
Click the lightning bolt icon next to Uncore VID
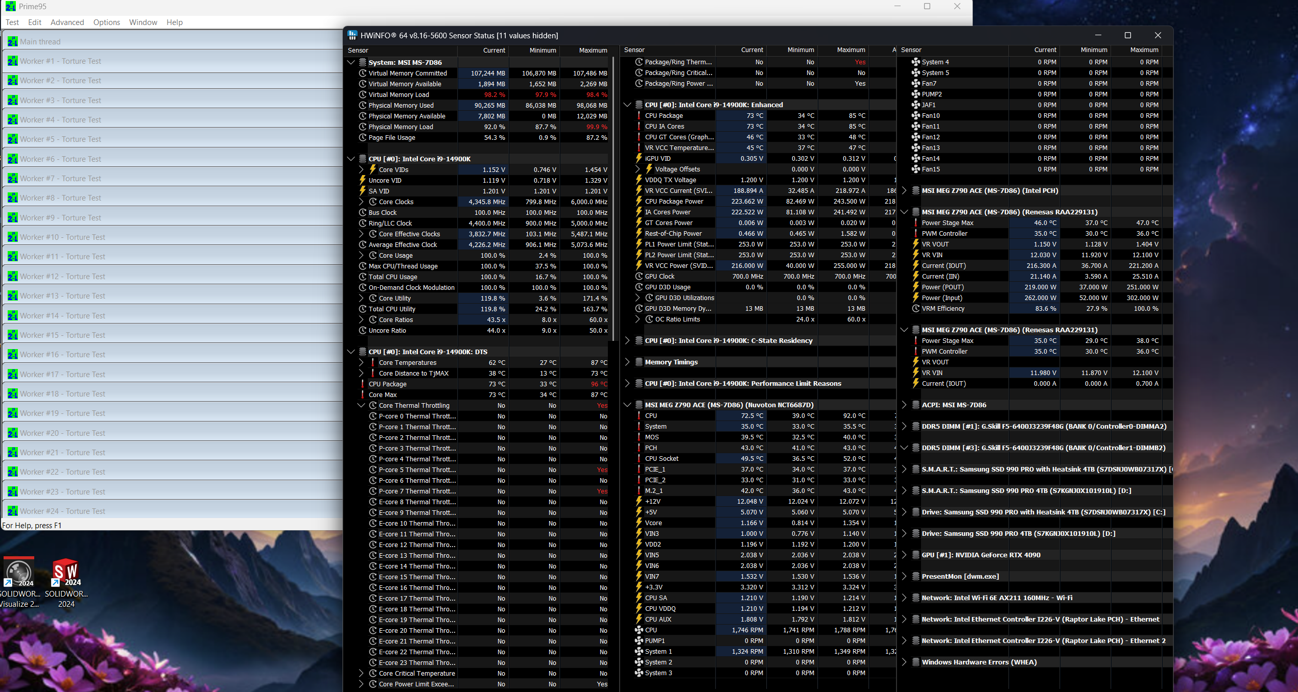pos(362,180)
